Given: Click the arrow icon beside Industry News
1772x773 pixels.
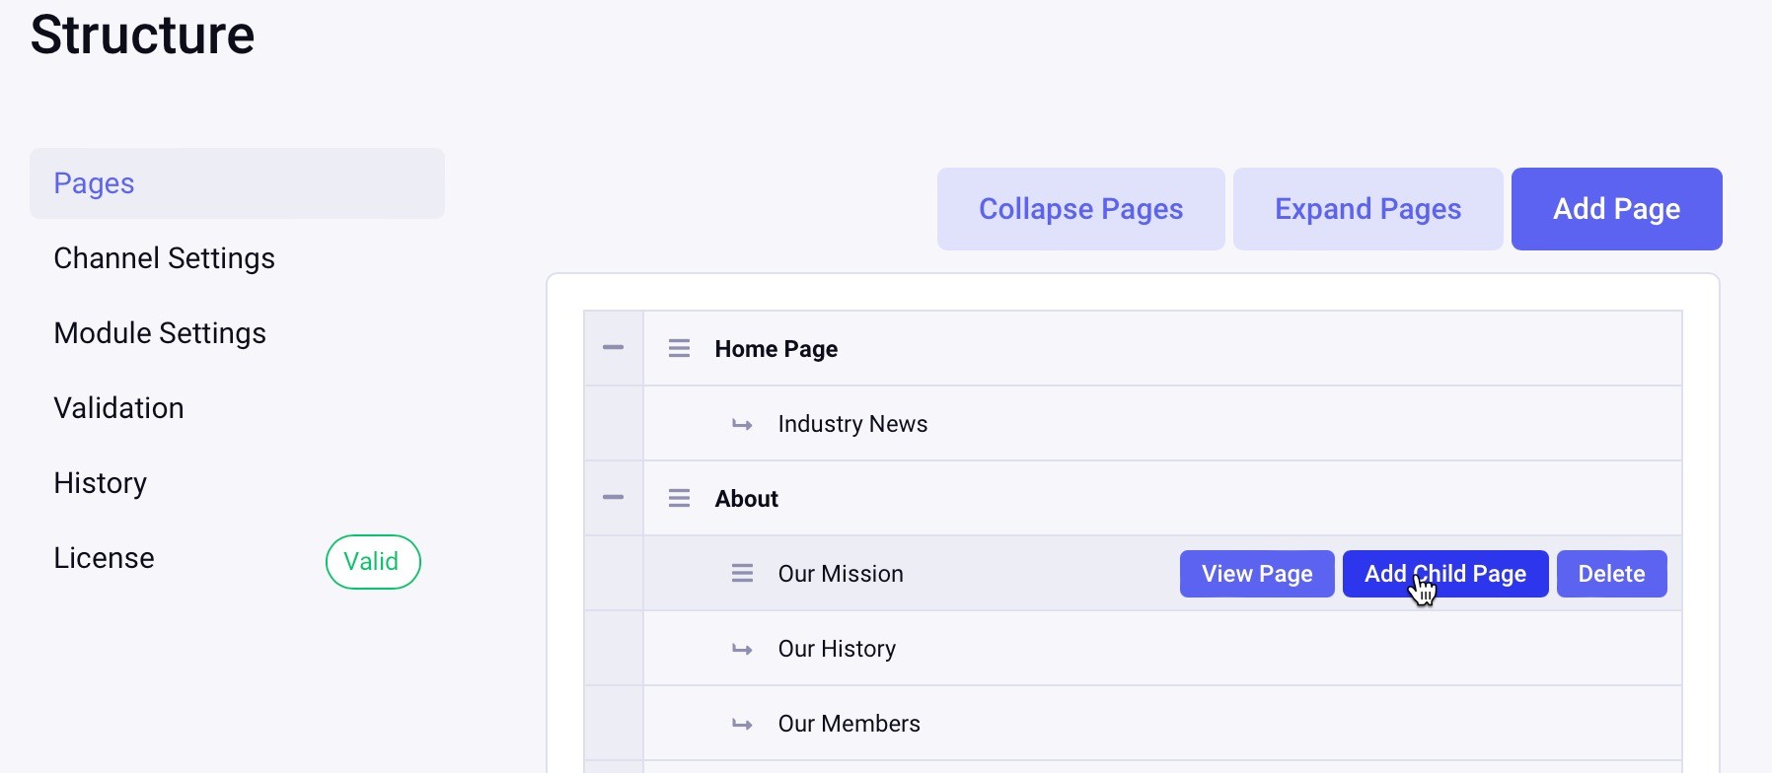Looking at the screenshot, I should (742, 425).
